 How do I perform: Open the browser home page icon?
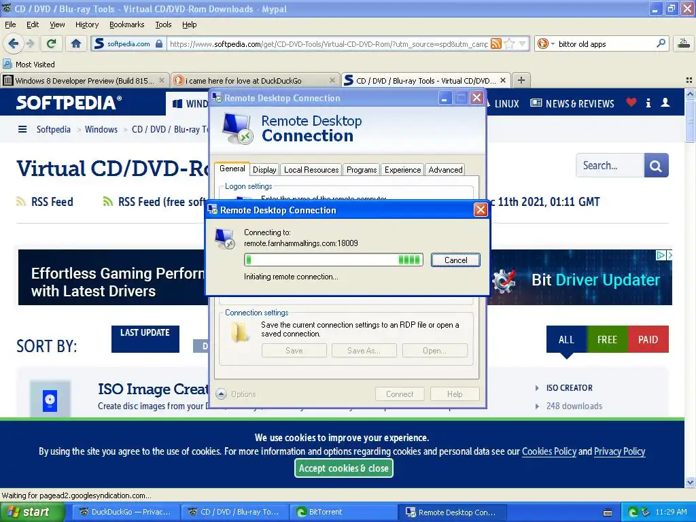click(x=76, y=43)
